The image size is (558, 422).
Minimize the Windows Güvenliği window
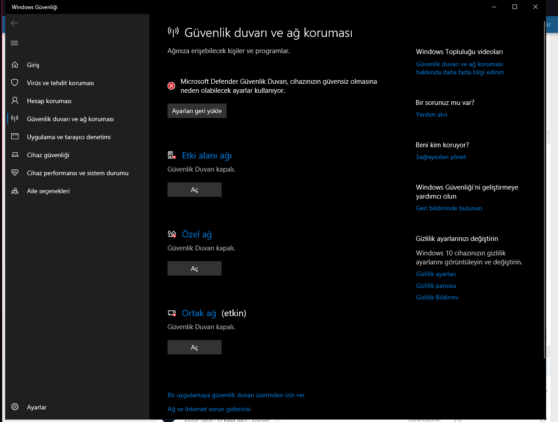(x=494, y=7)
